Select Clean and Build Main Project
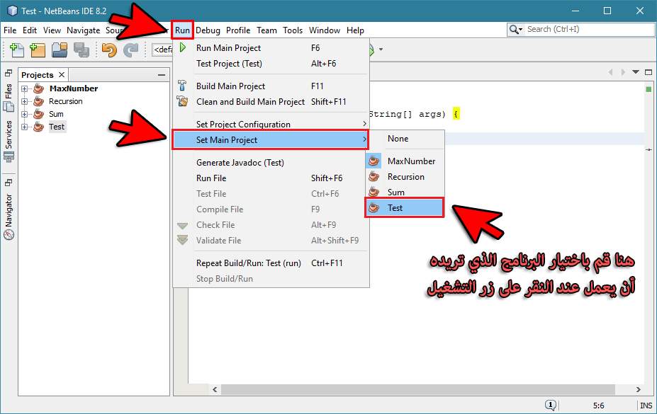 271,102
